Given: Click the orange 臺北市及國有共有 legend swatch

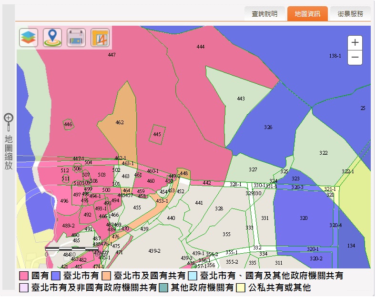Looking at the screenshot, I should coord(106,276).
